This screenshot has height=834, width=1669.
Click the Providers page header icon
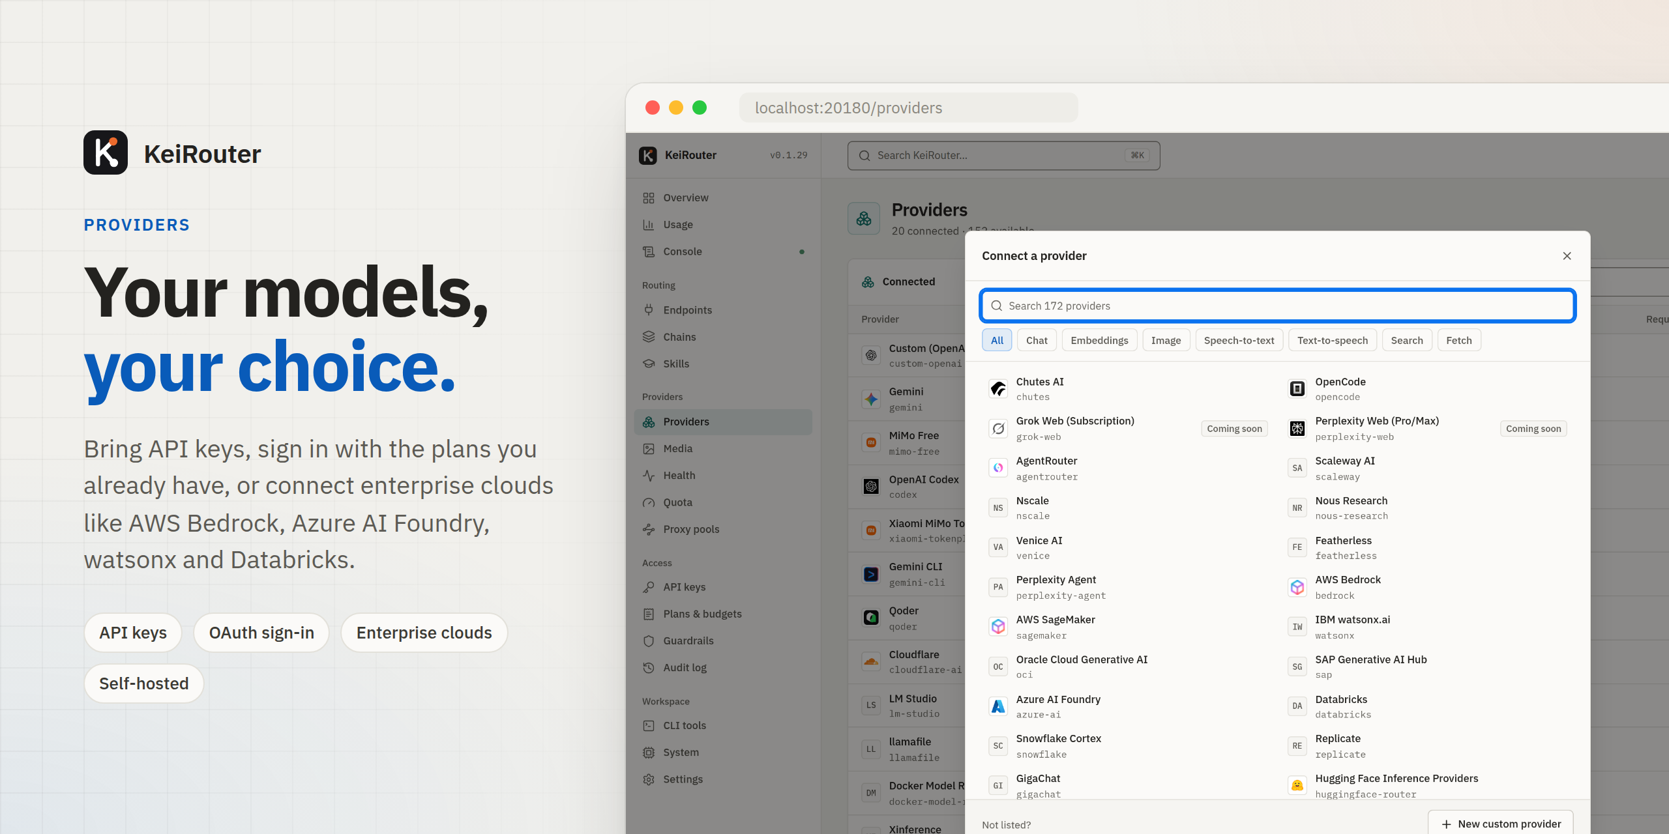(x=864, y=218)
